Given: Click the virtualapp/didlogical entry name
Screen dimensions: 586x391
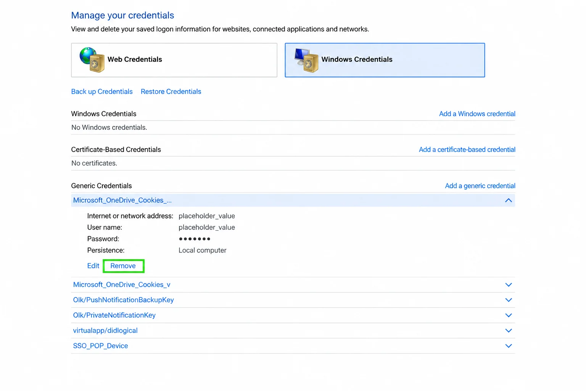Looking at the screenshot, I should point(105,331).
